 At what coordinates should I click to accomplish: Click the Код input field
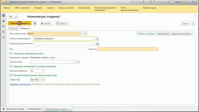(57, 49)
